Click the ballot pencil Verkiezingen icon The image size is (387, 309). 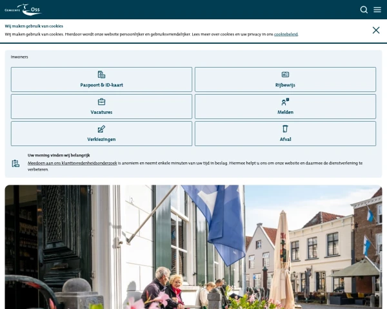(x=101, y=129)
